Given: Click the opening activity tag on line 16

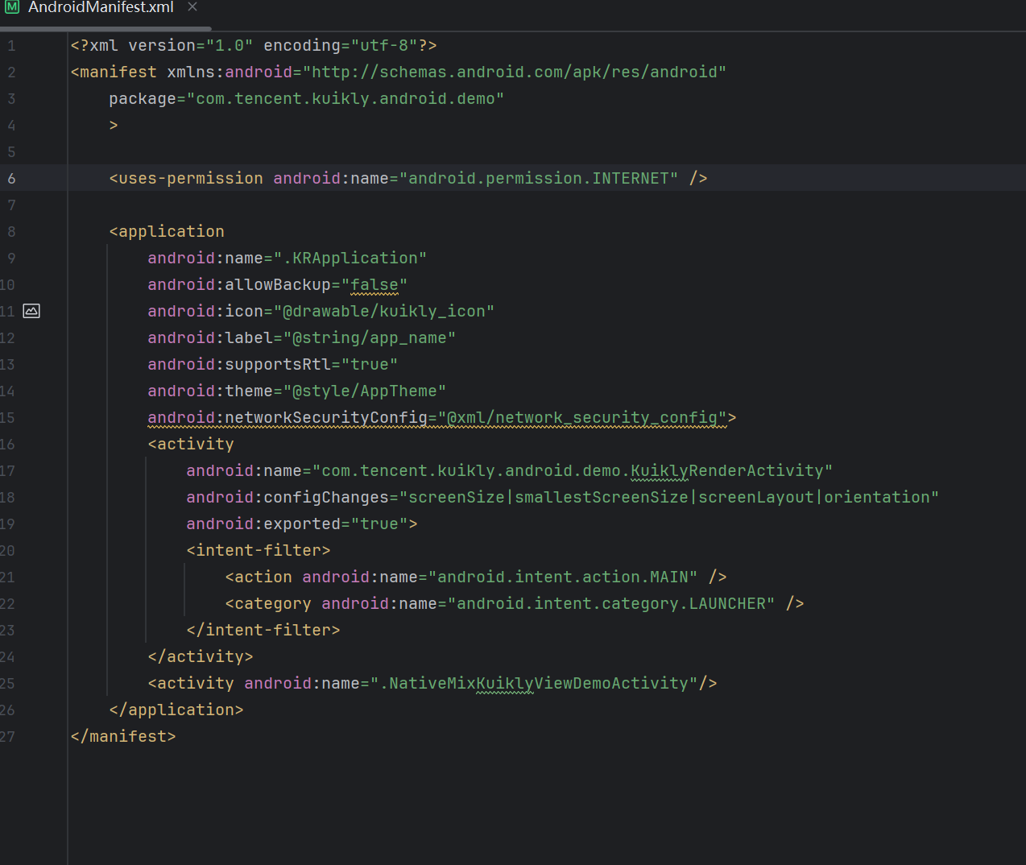Looking at the screenshot, I should pyautogui.click(x=191, y=445).
